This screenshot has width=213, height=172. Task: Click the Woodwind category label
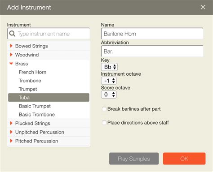tap(27, 55)
